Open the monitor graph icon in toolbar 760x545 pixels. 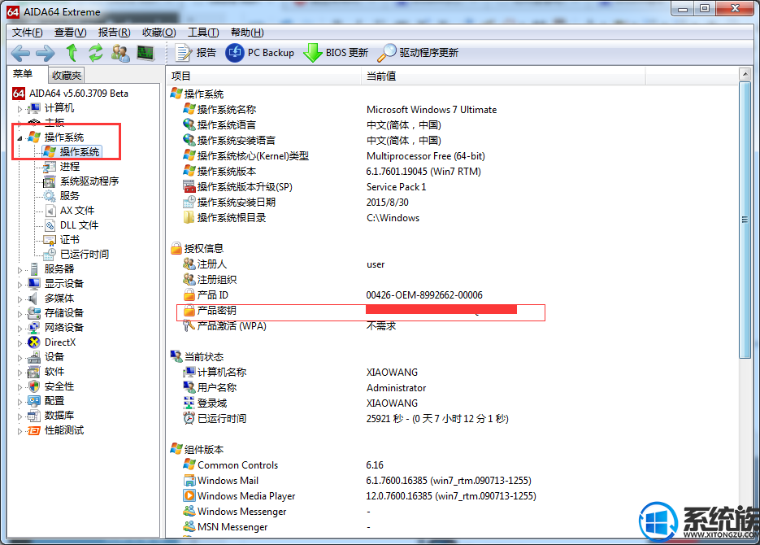click(x=145, y=53)
